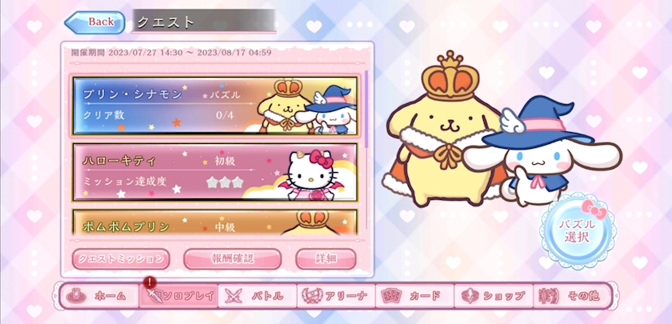Click the ring icon on ホーム
Screen dimensions: 672x324
pyautogui.click(x=76, y=296)
